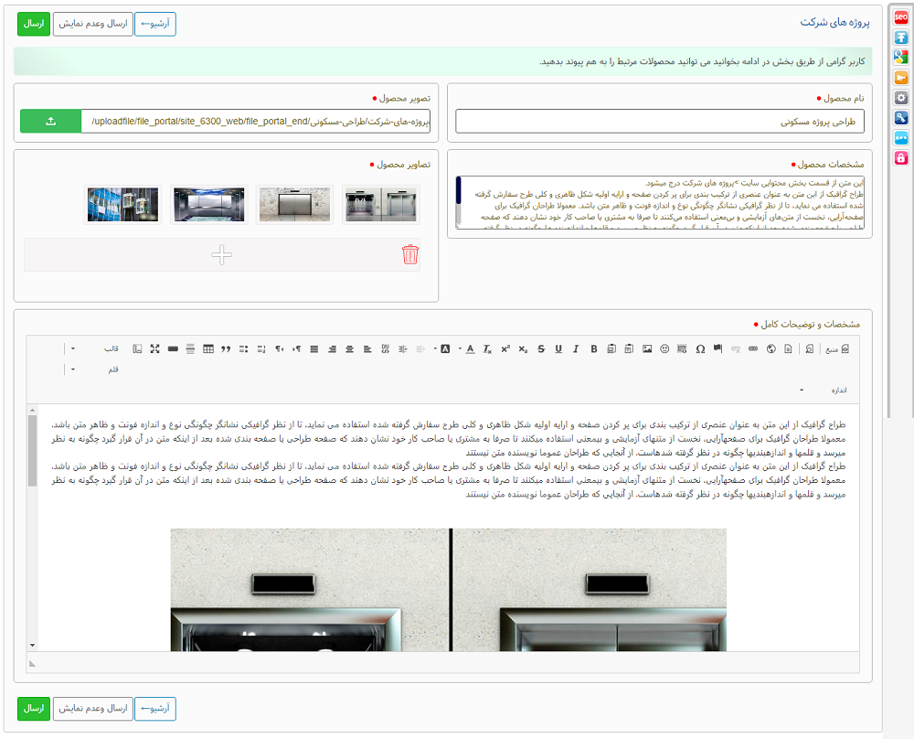The height and width of the screenshot is (739, 914).
Task: Click the bottom آرشیو button
Action: [155, 708]
